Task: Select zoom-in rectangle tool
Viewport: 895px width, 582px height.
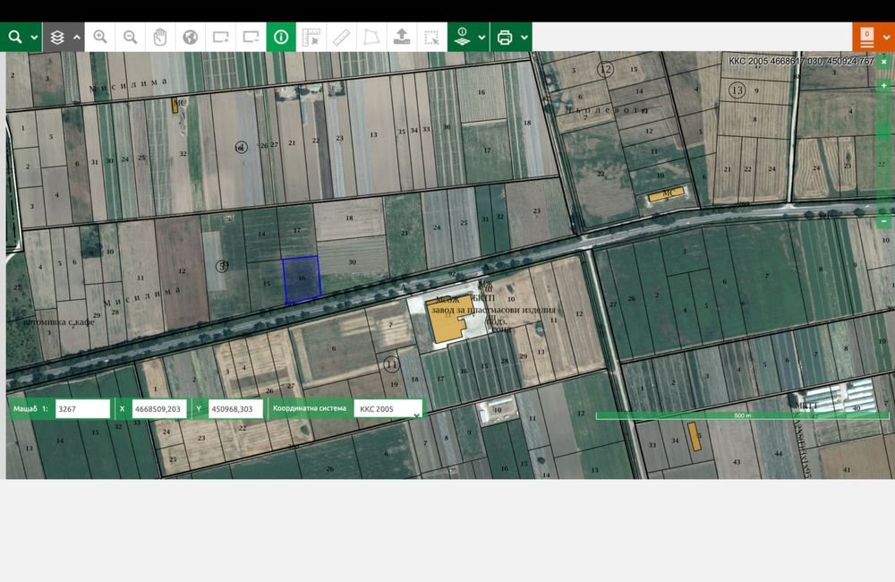Action: 220,37
